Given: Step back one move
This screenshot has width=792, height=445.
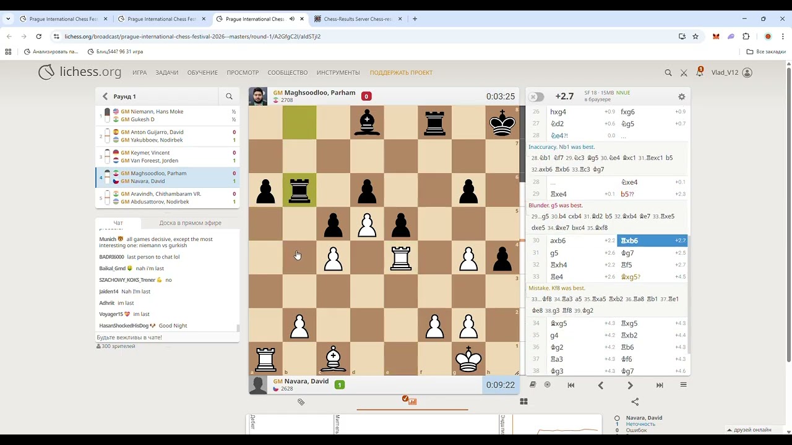Looking at the screenshot, I should [x=600, y=385].
